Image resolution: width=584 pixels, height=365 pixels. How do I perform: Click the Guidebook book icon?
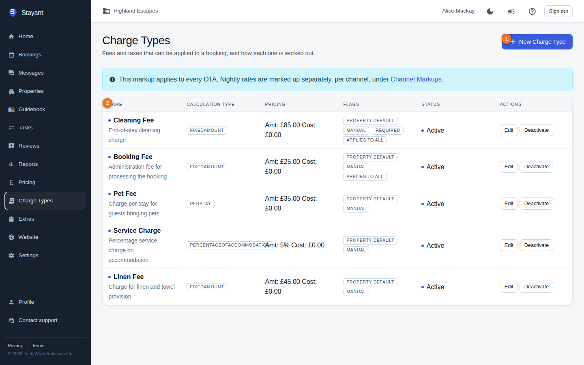pyautogui.click(x=11, y=109)
